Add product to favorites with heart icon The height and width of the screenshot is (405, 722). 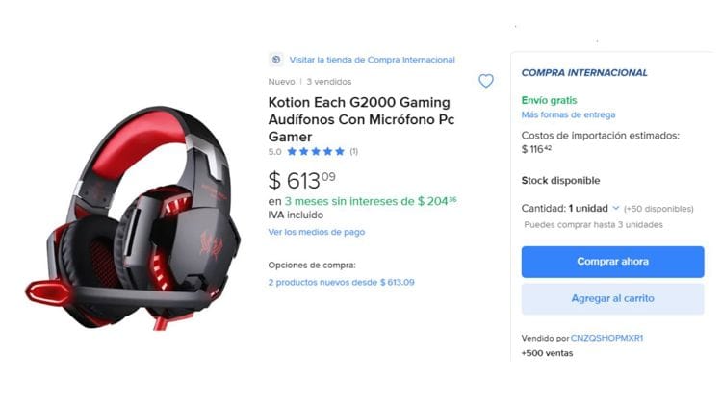pyautogui.click(x=486, y=81)
